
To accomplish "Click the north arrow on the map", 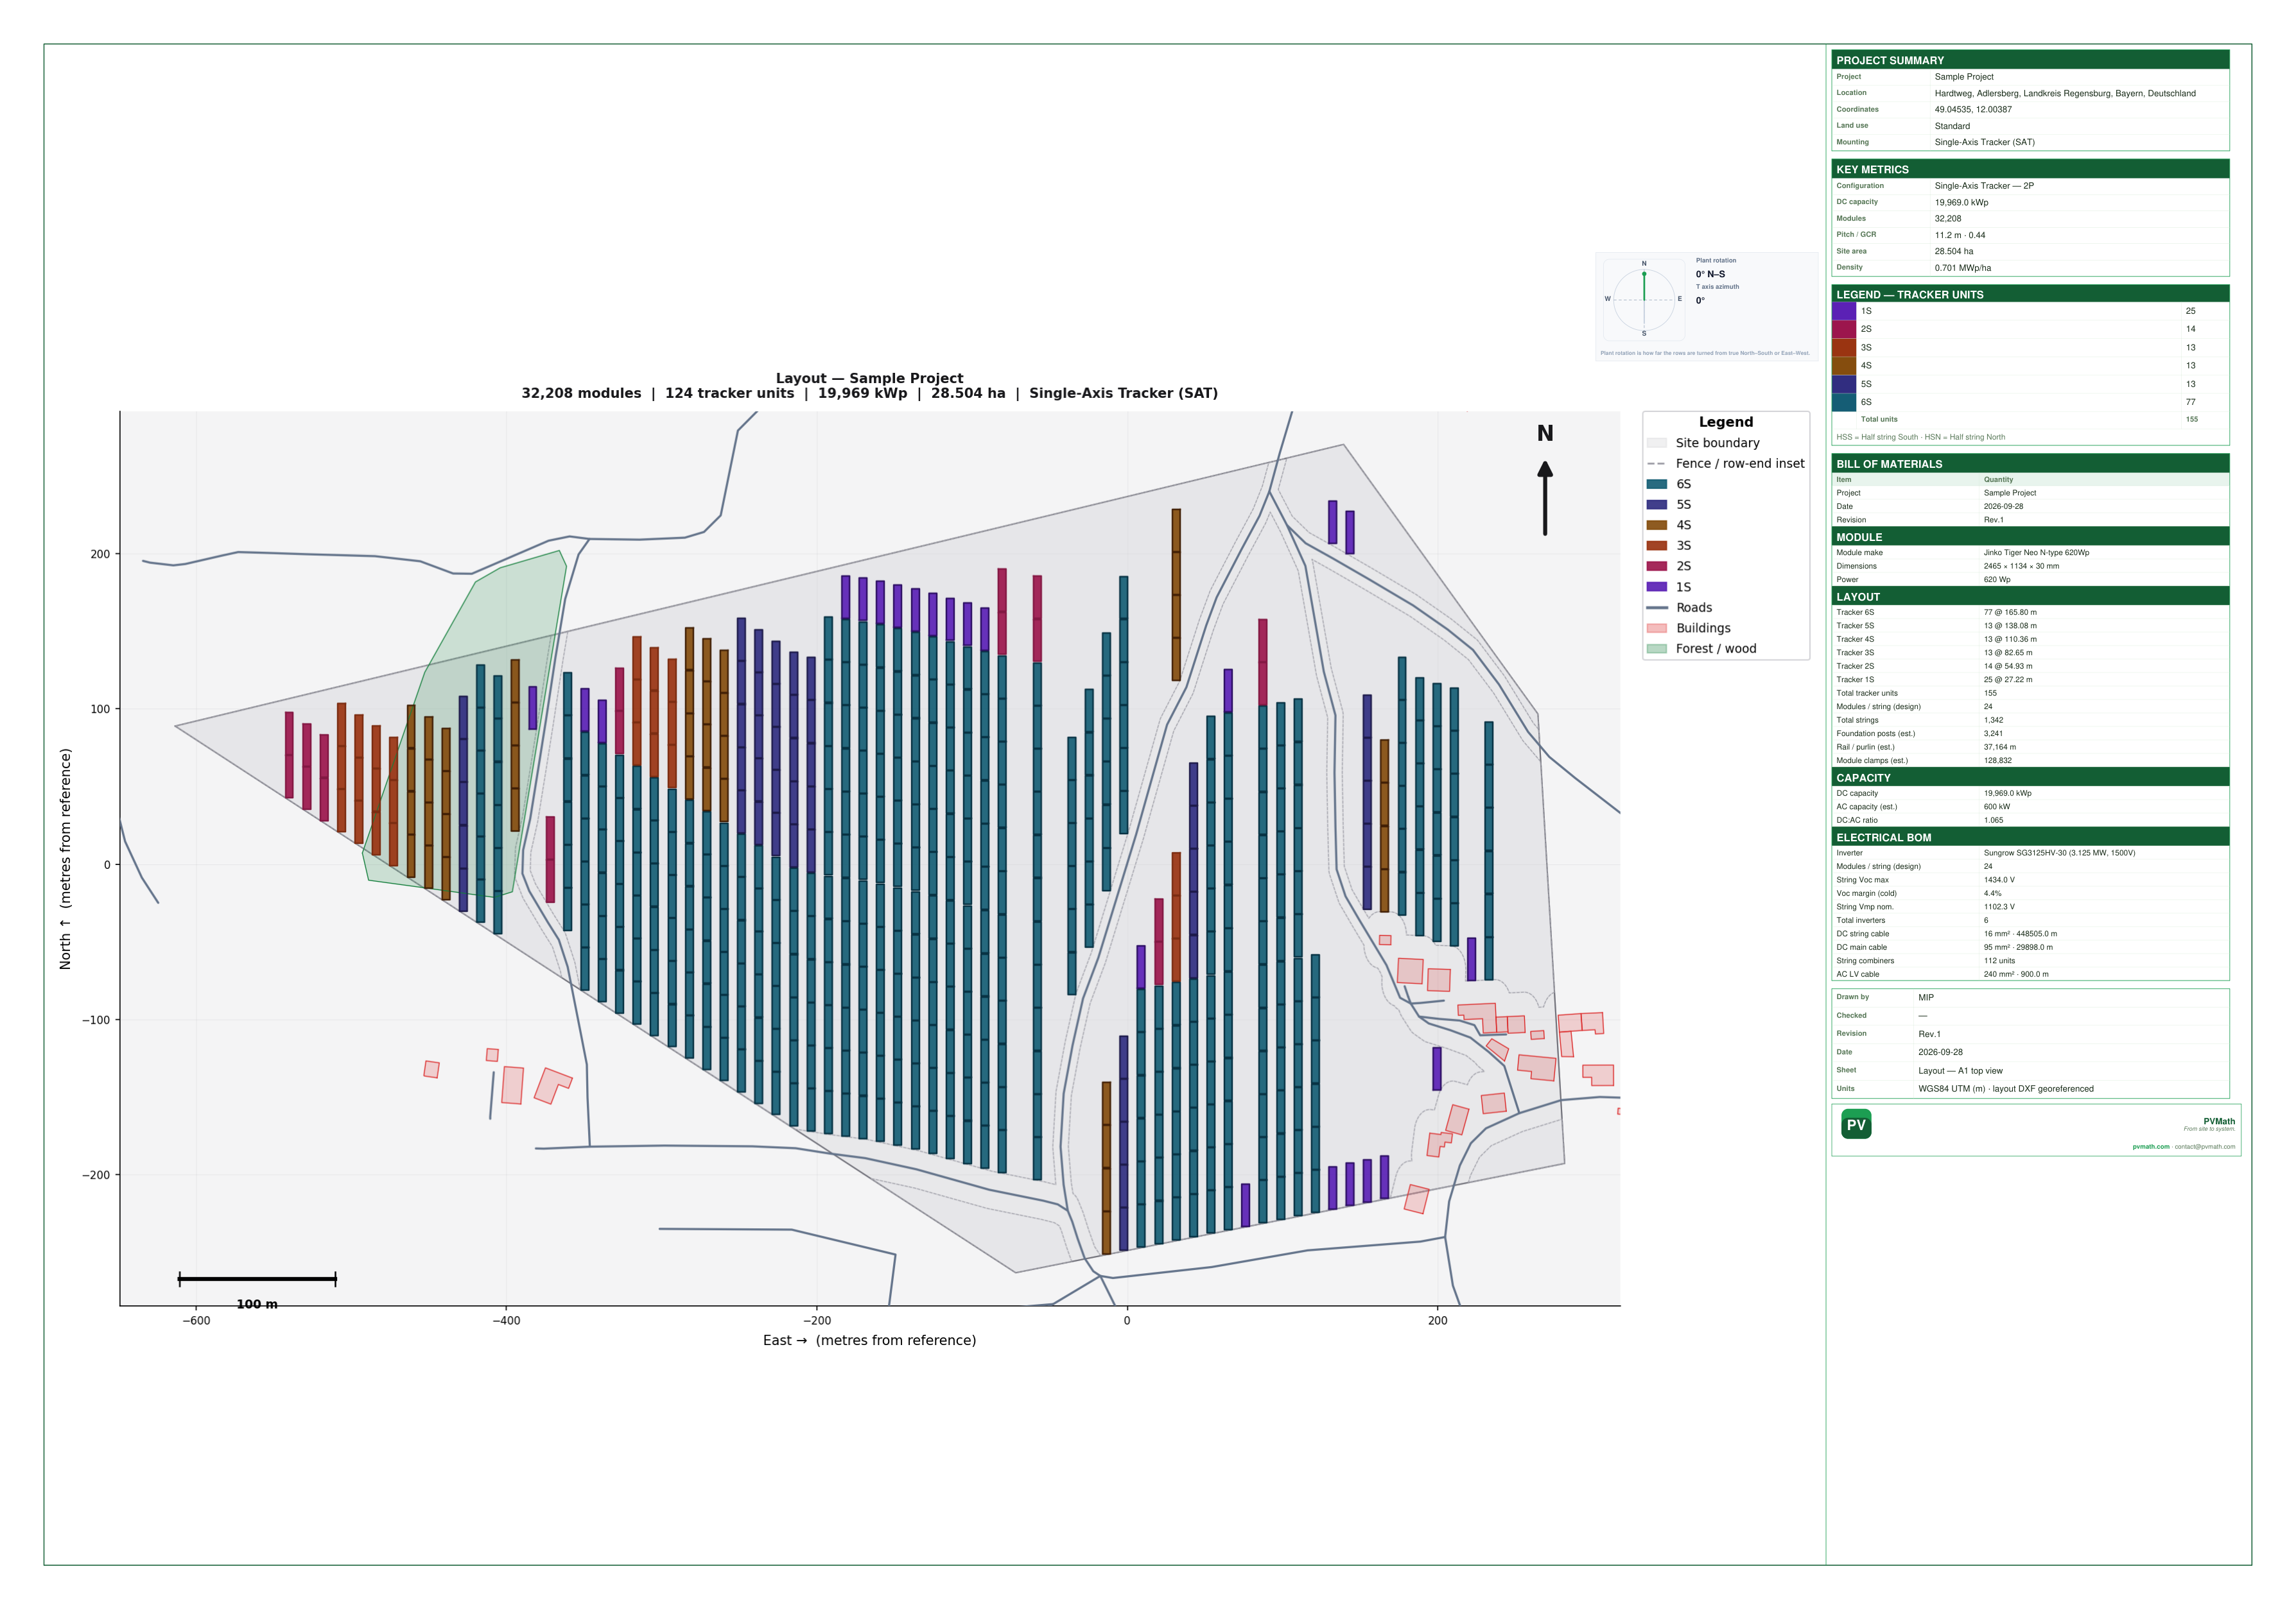I will point(1545,498).
